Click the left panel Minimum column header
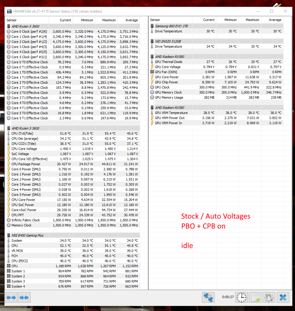The width and height of the screenshot is (295, 311). [84, 20]
